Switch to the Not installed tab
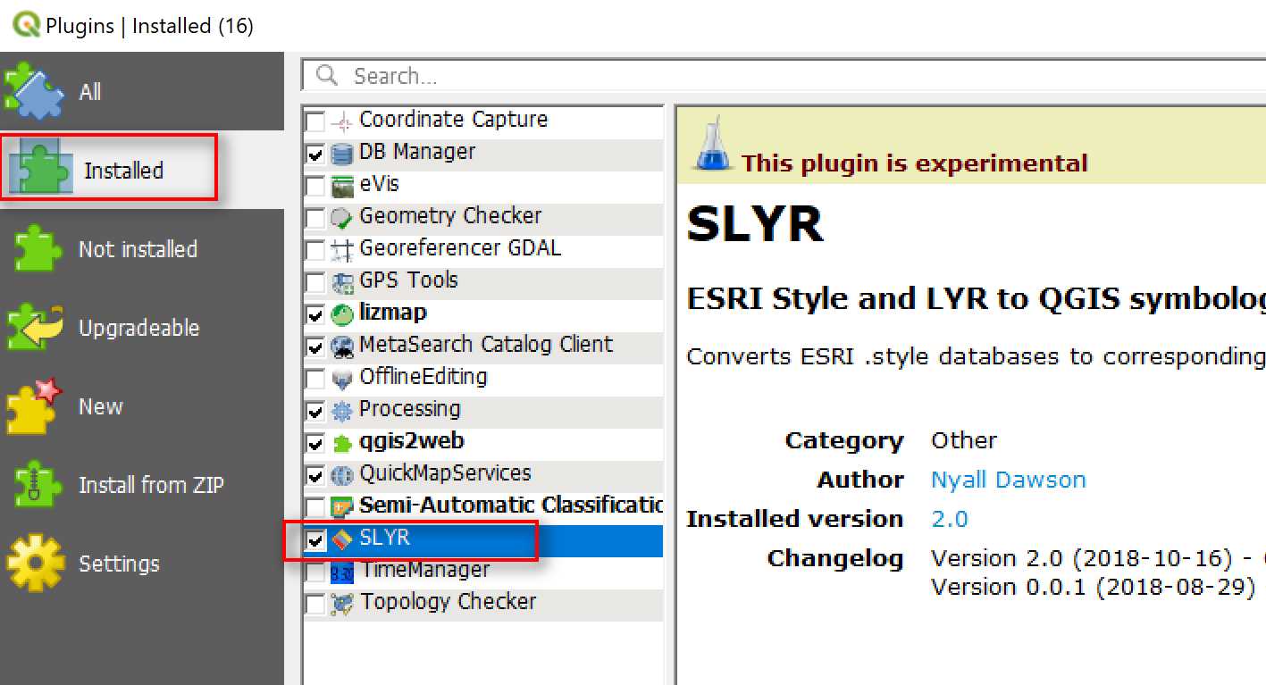1266x685 pixels. [142, 249]
